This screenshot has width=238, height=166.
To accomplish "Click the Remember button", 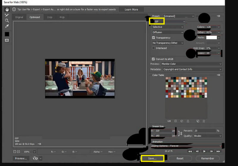I will pyautogui.click(x=207, y=158).
